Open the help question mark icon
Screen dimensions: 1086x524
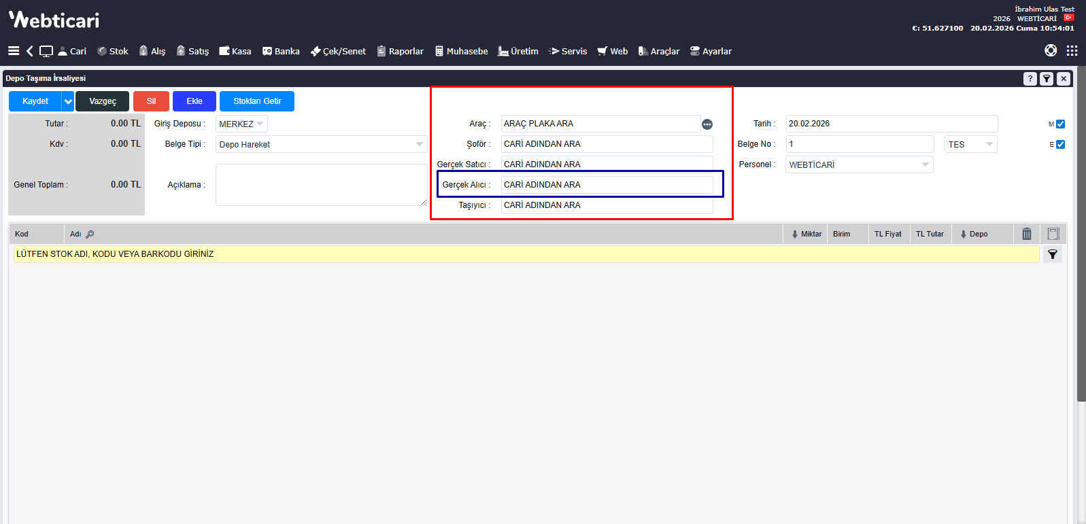pos(1030,79)
